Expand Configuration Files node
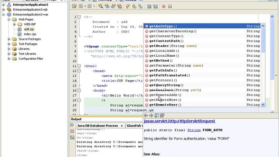Screen dimensions: 279x157 pos(9,58)
